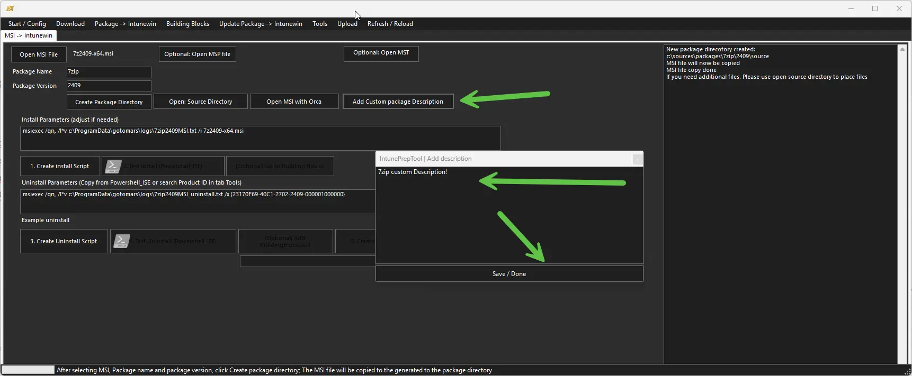Open the Tools menu
The image size is (912, 376).
(x=320, y=24)
